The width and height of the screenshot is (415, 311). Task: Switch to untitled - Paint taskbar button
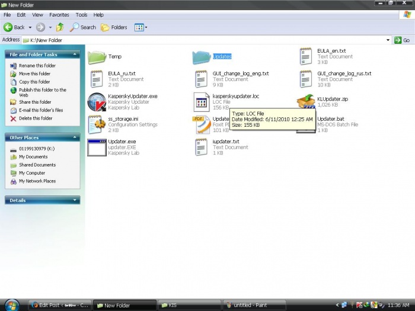click(x=254, y=305)
